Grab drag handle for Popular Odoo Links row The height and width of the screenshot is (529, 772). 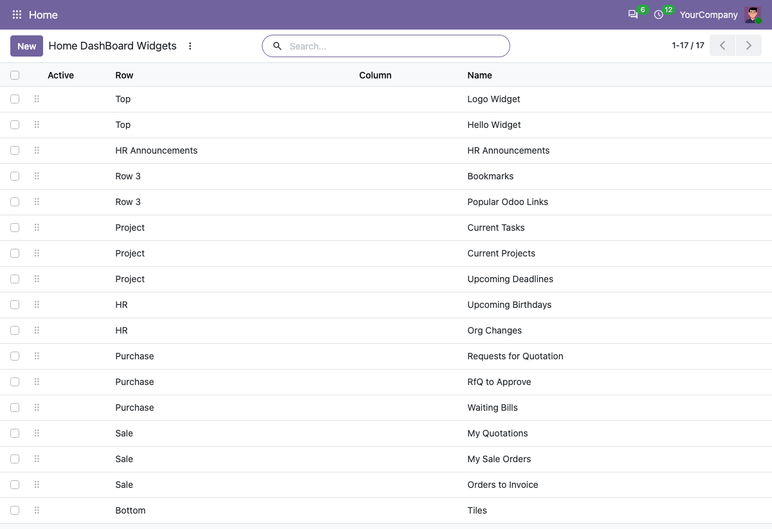click(x=37, y=202)
